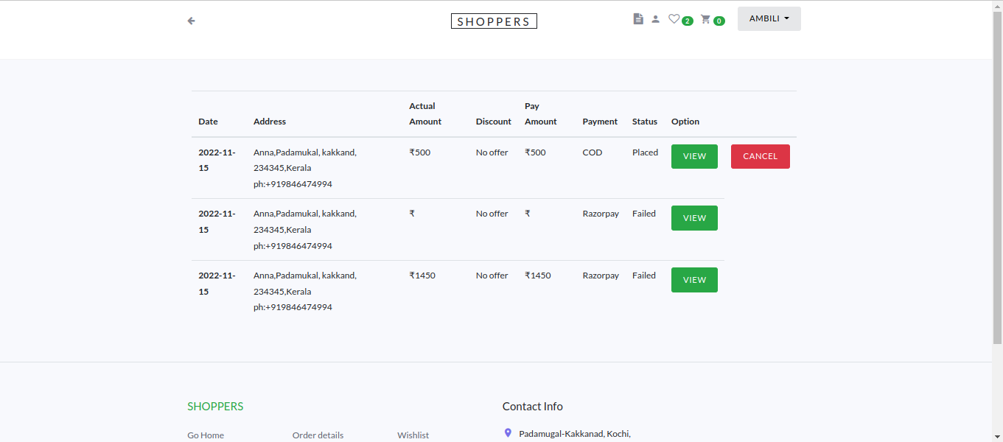Open the Wishlist footer link
Image resolution: width=1003 pixels, height=442 pixels.
pos(413,435)
